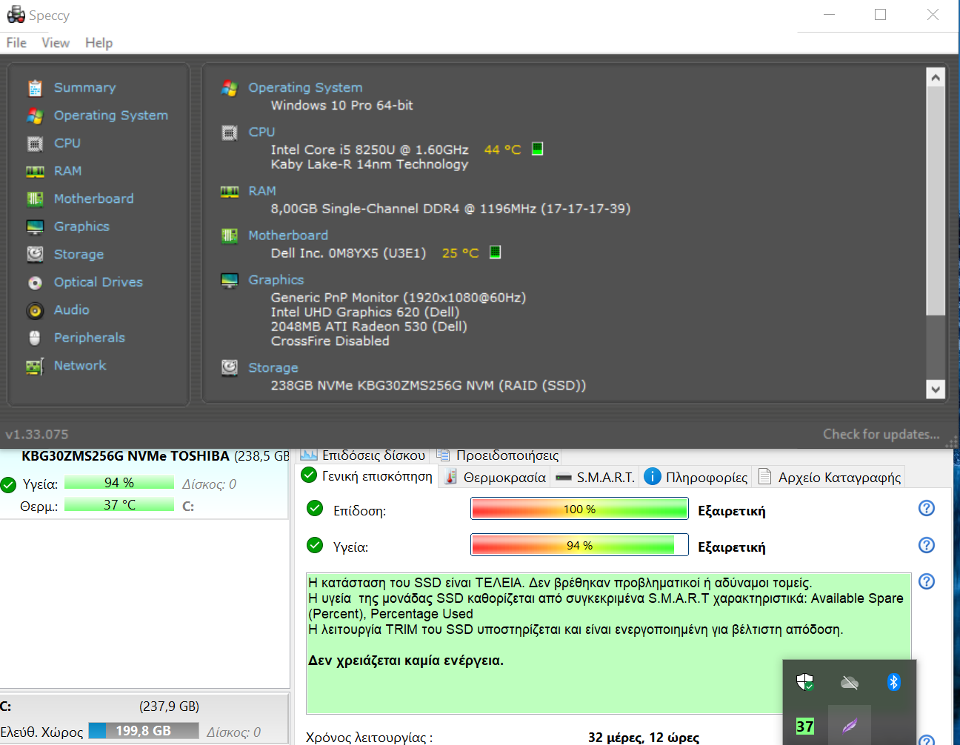This screenshot has height=745, width=960.
Task: Click the blue help icon beside Υγεία bar
Action: pos(927,545)
